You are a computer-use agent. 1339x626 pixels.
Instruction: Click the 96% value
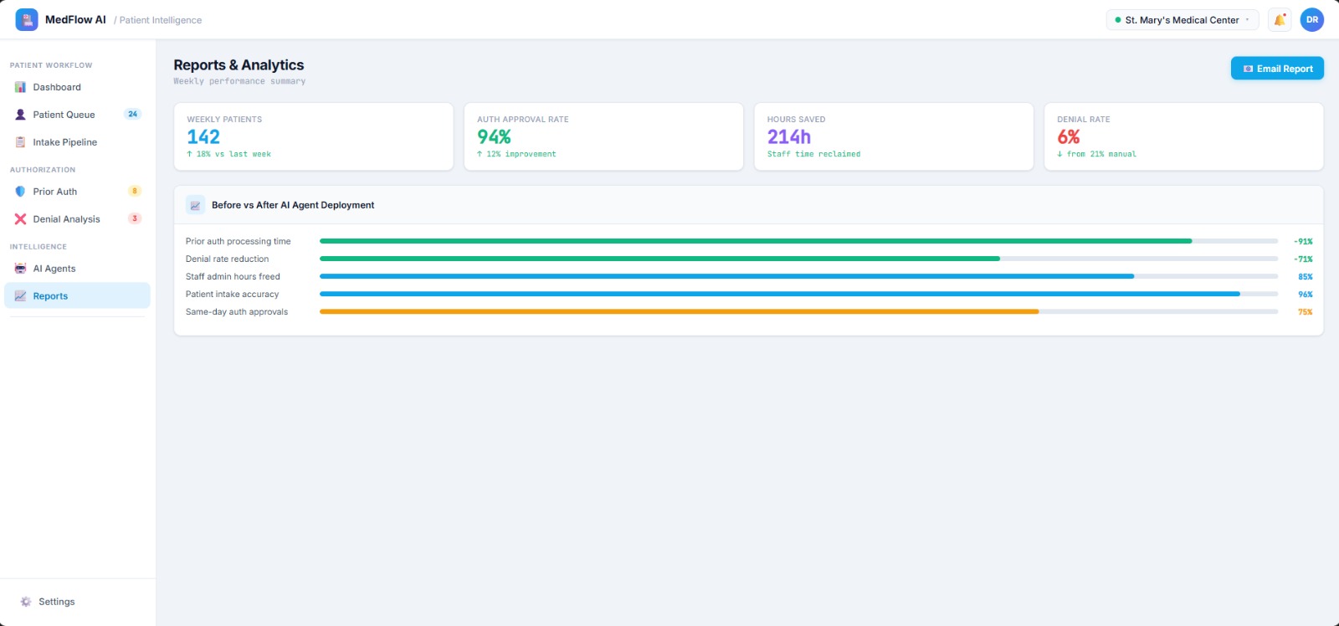(x=1306, y=295)
